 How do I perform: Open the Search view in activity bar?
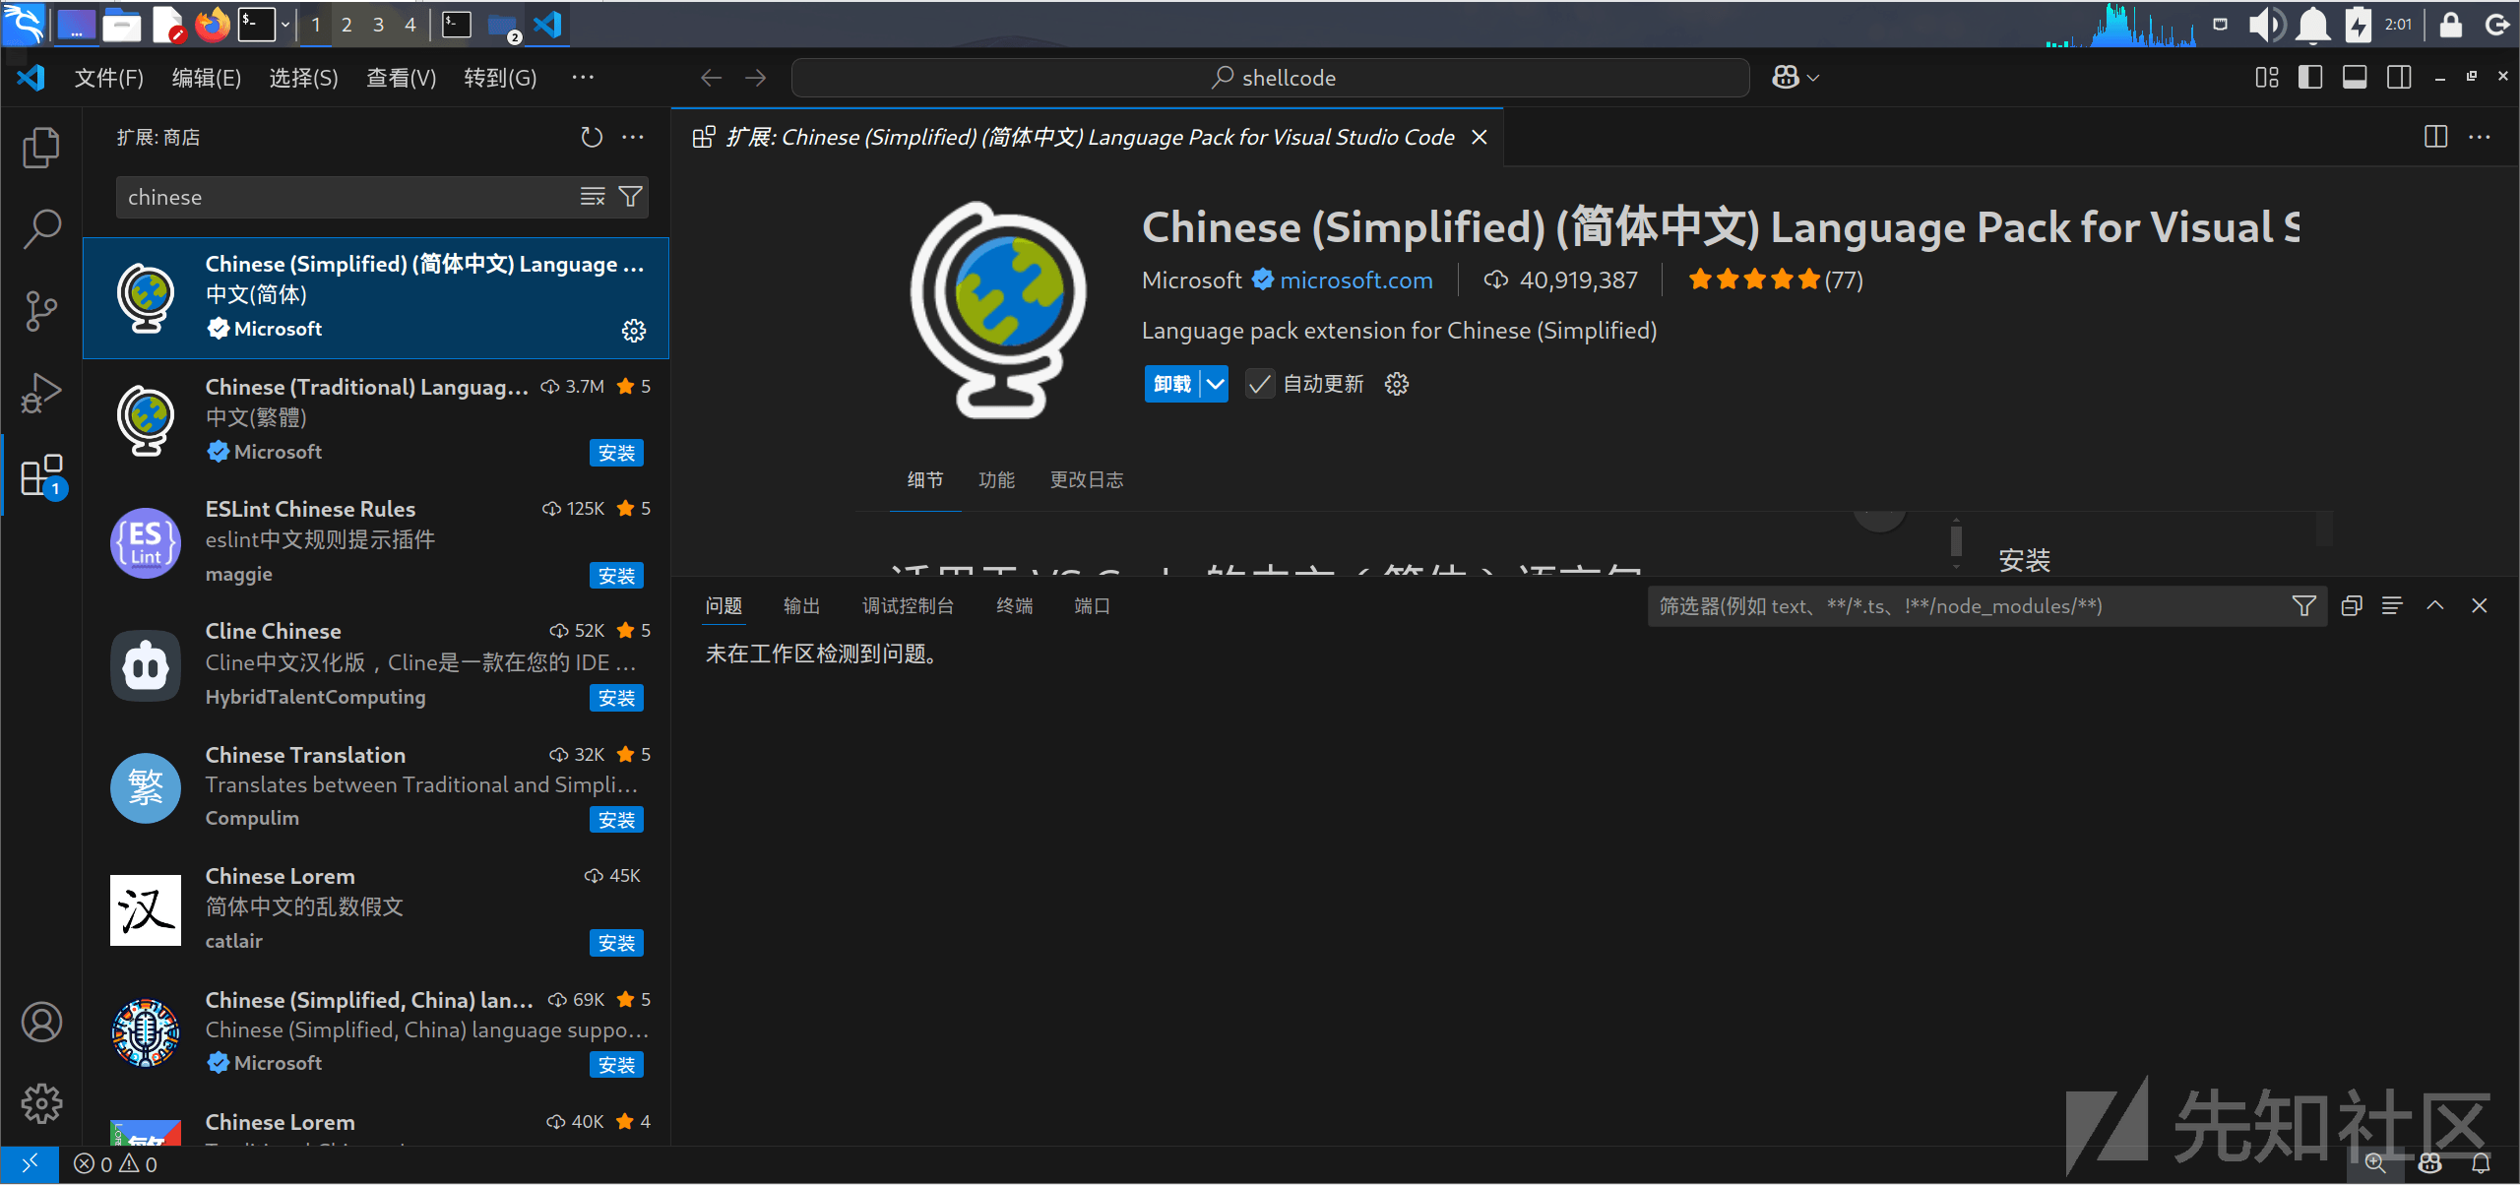click(41, 229)
